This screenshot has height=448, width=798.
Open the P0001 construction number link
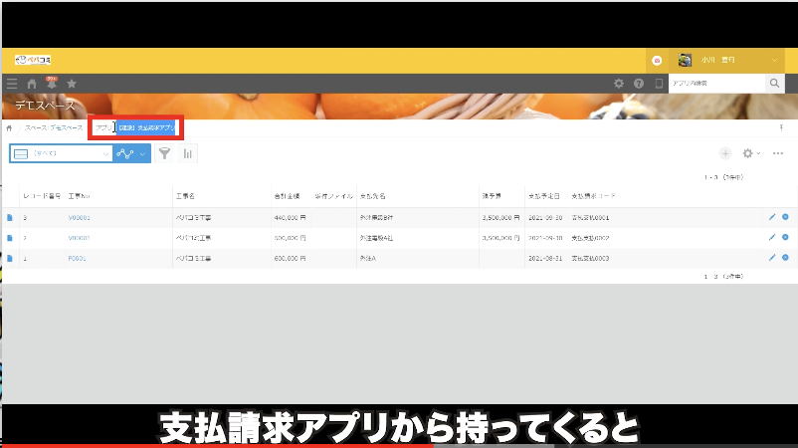tap(79, 258)
